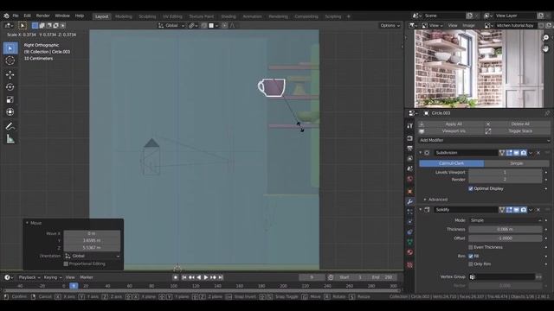This screenshot has height=311, width=554.
Task: Open the Render properties tab
Action: [x=409, y=138]
